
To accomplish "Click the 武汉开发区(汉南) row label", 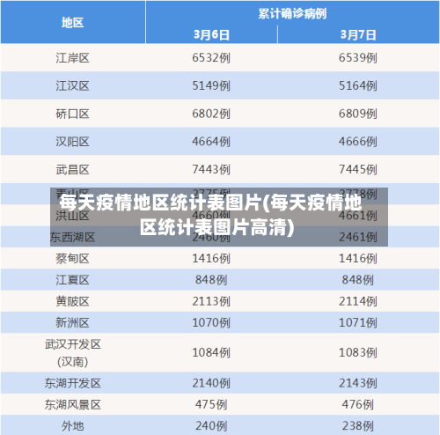I will (72, 353).
